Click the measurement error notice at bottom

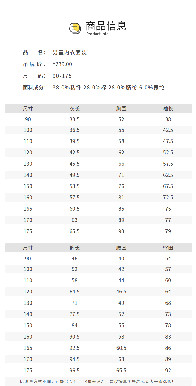click(97, 382)
